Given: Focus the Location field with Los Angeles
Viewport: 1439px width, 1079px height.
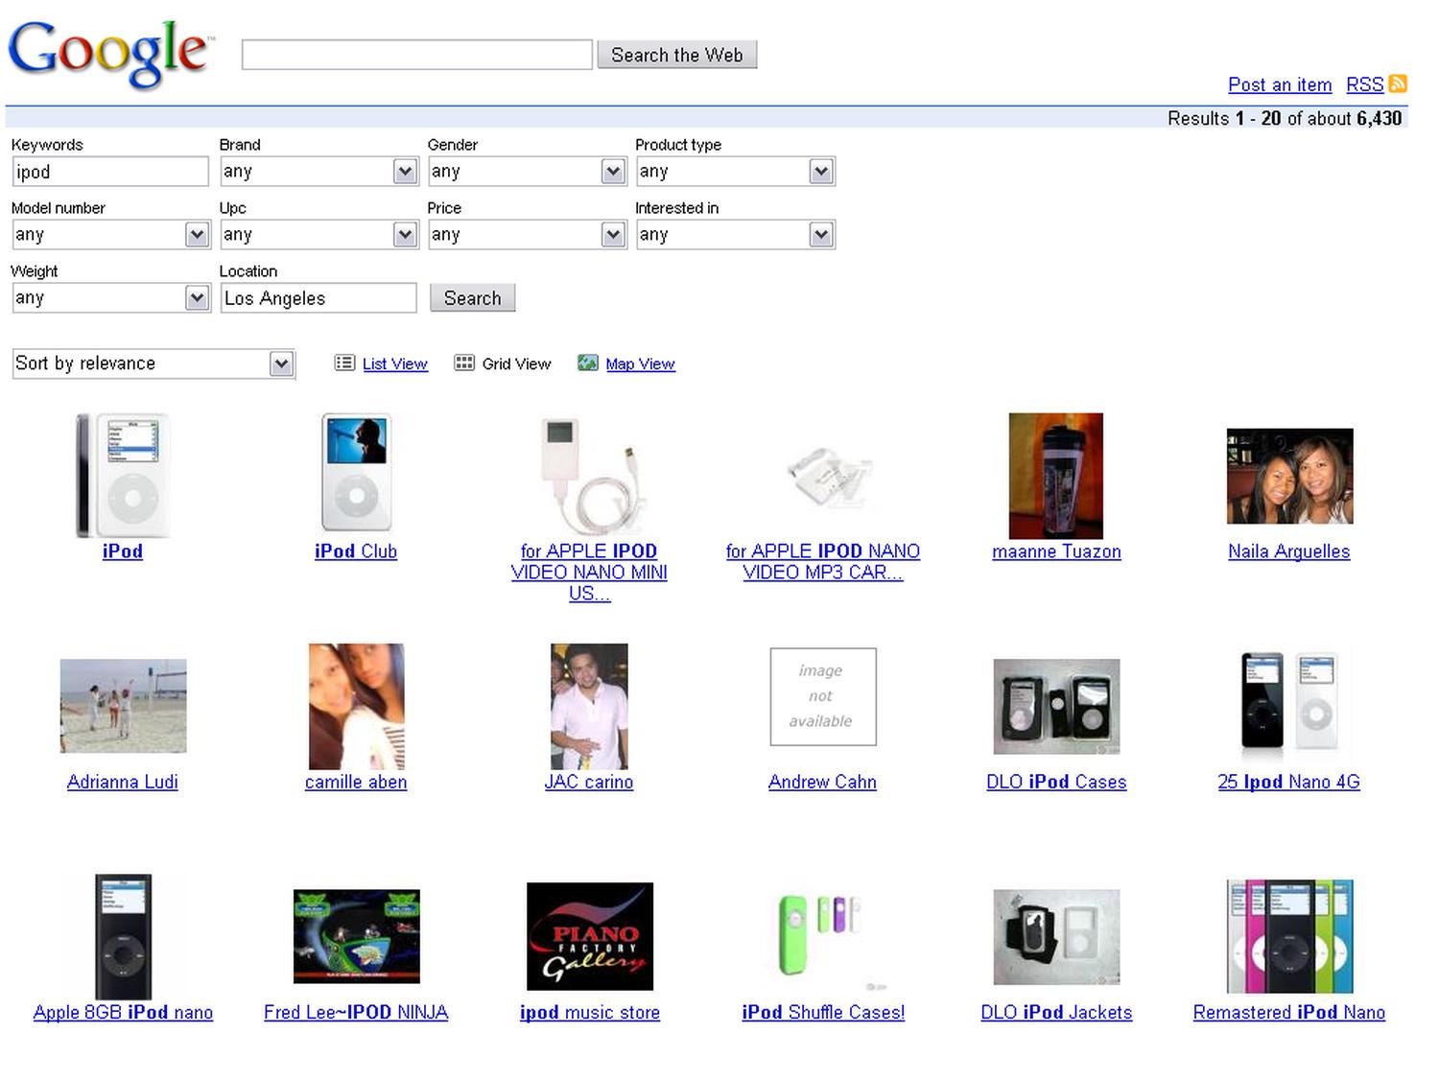Looking at the screenshot, I should tap(318, 298).
